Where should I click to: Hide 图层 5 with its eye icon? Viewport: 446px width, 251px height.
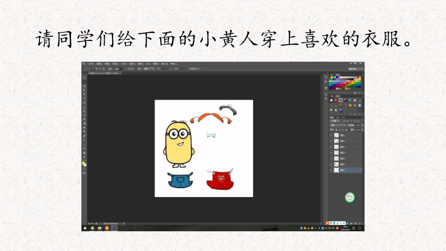tap(331, 159)
